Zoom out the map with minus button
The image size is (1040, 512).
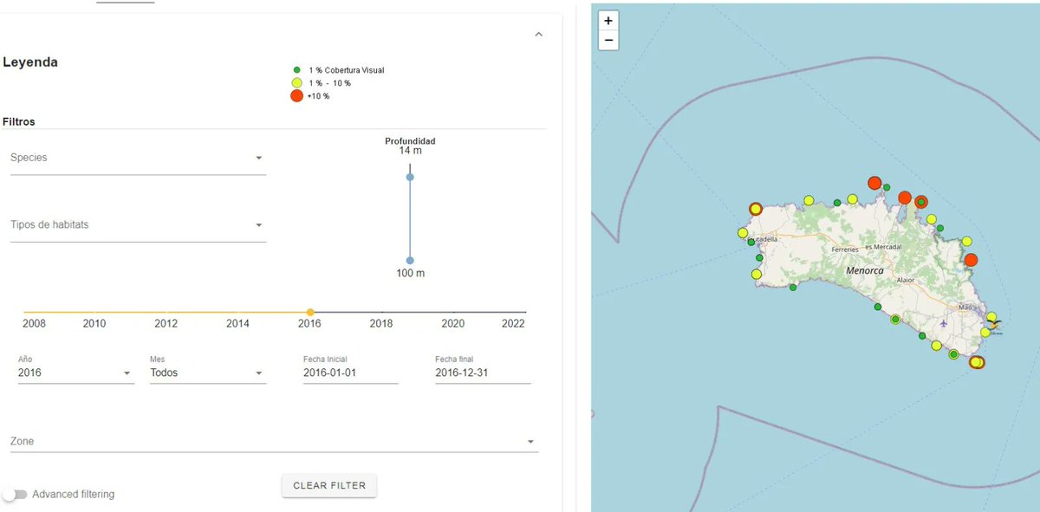coord(608,41)
